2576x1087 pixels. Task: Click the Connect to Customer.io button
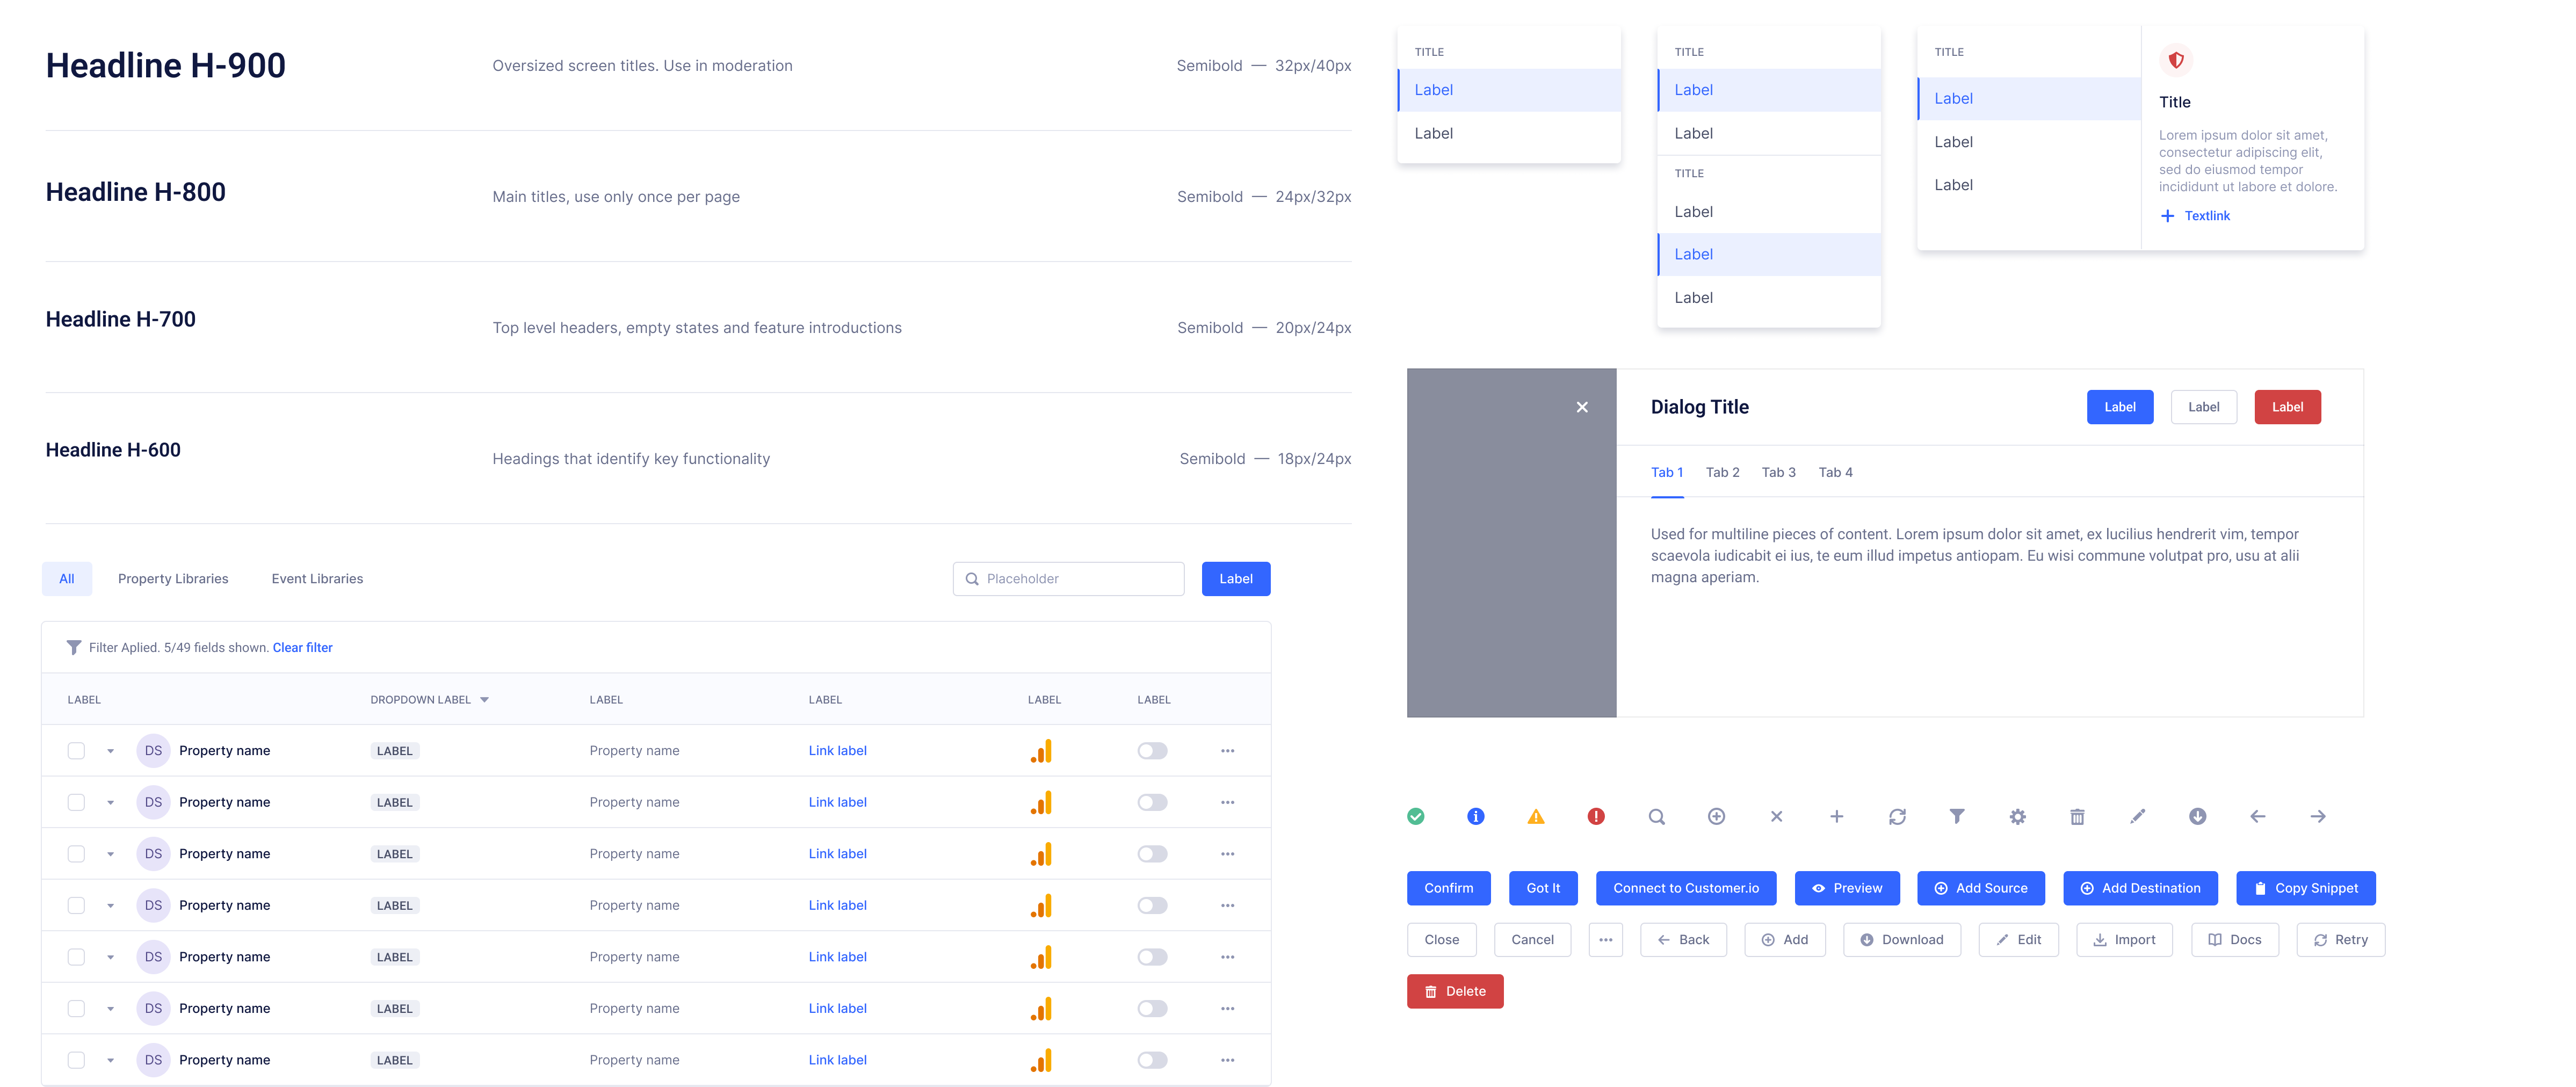1686,888
